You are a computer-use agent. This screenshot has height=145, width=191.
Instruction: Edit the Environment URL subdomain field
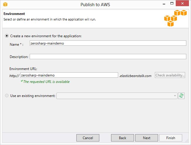pos(69,75)
